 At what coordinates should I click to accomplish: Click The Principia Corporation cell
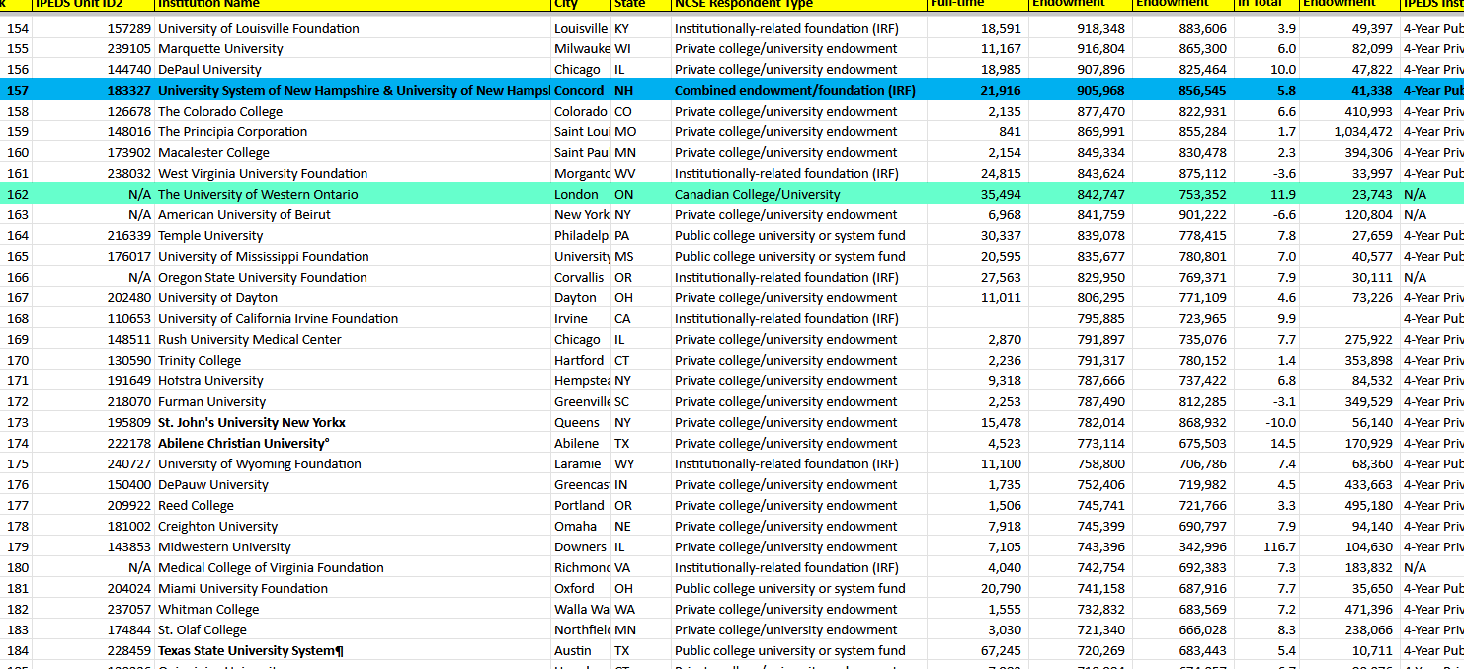coord(353,132)
